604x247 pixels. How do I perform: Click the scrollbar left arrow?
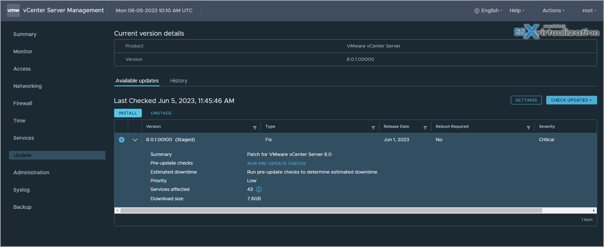(117, 210)
